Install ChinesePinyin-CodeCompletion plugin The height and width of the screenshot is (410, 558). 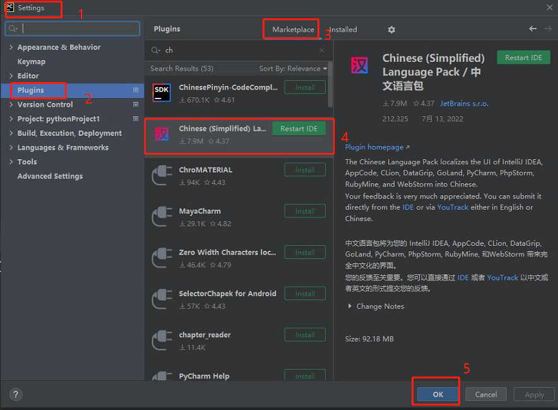(305, 87)
